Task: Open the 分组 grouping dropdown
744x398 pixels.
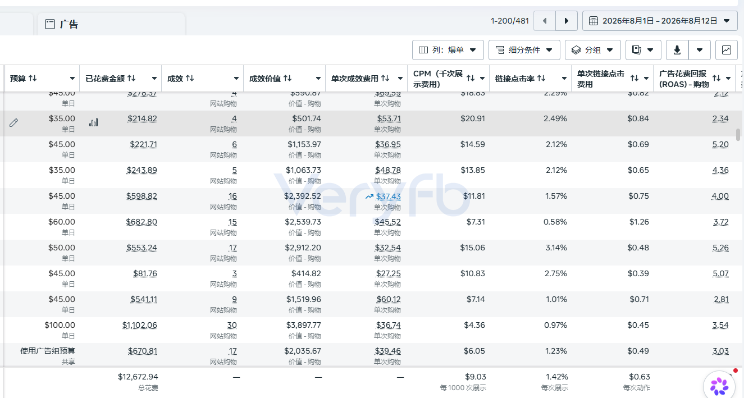Action: [593, 50]
